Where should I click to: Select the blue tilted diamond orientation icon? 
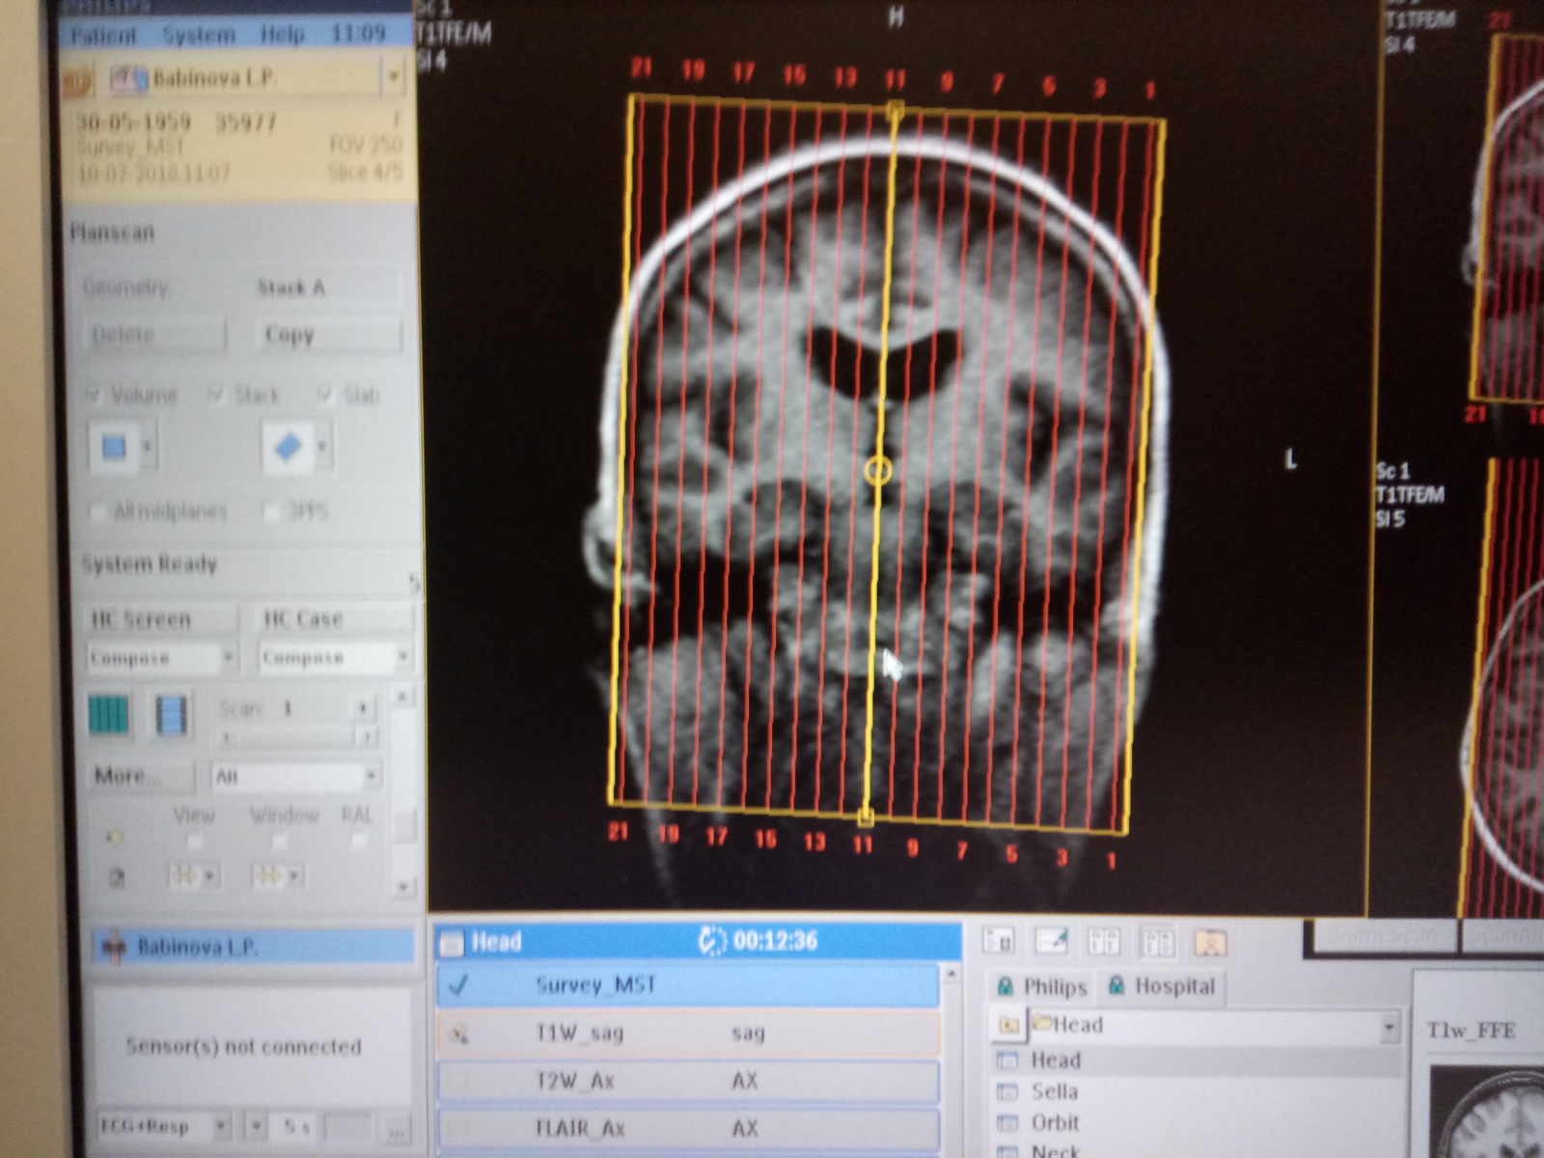(288, 449)
